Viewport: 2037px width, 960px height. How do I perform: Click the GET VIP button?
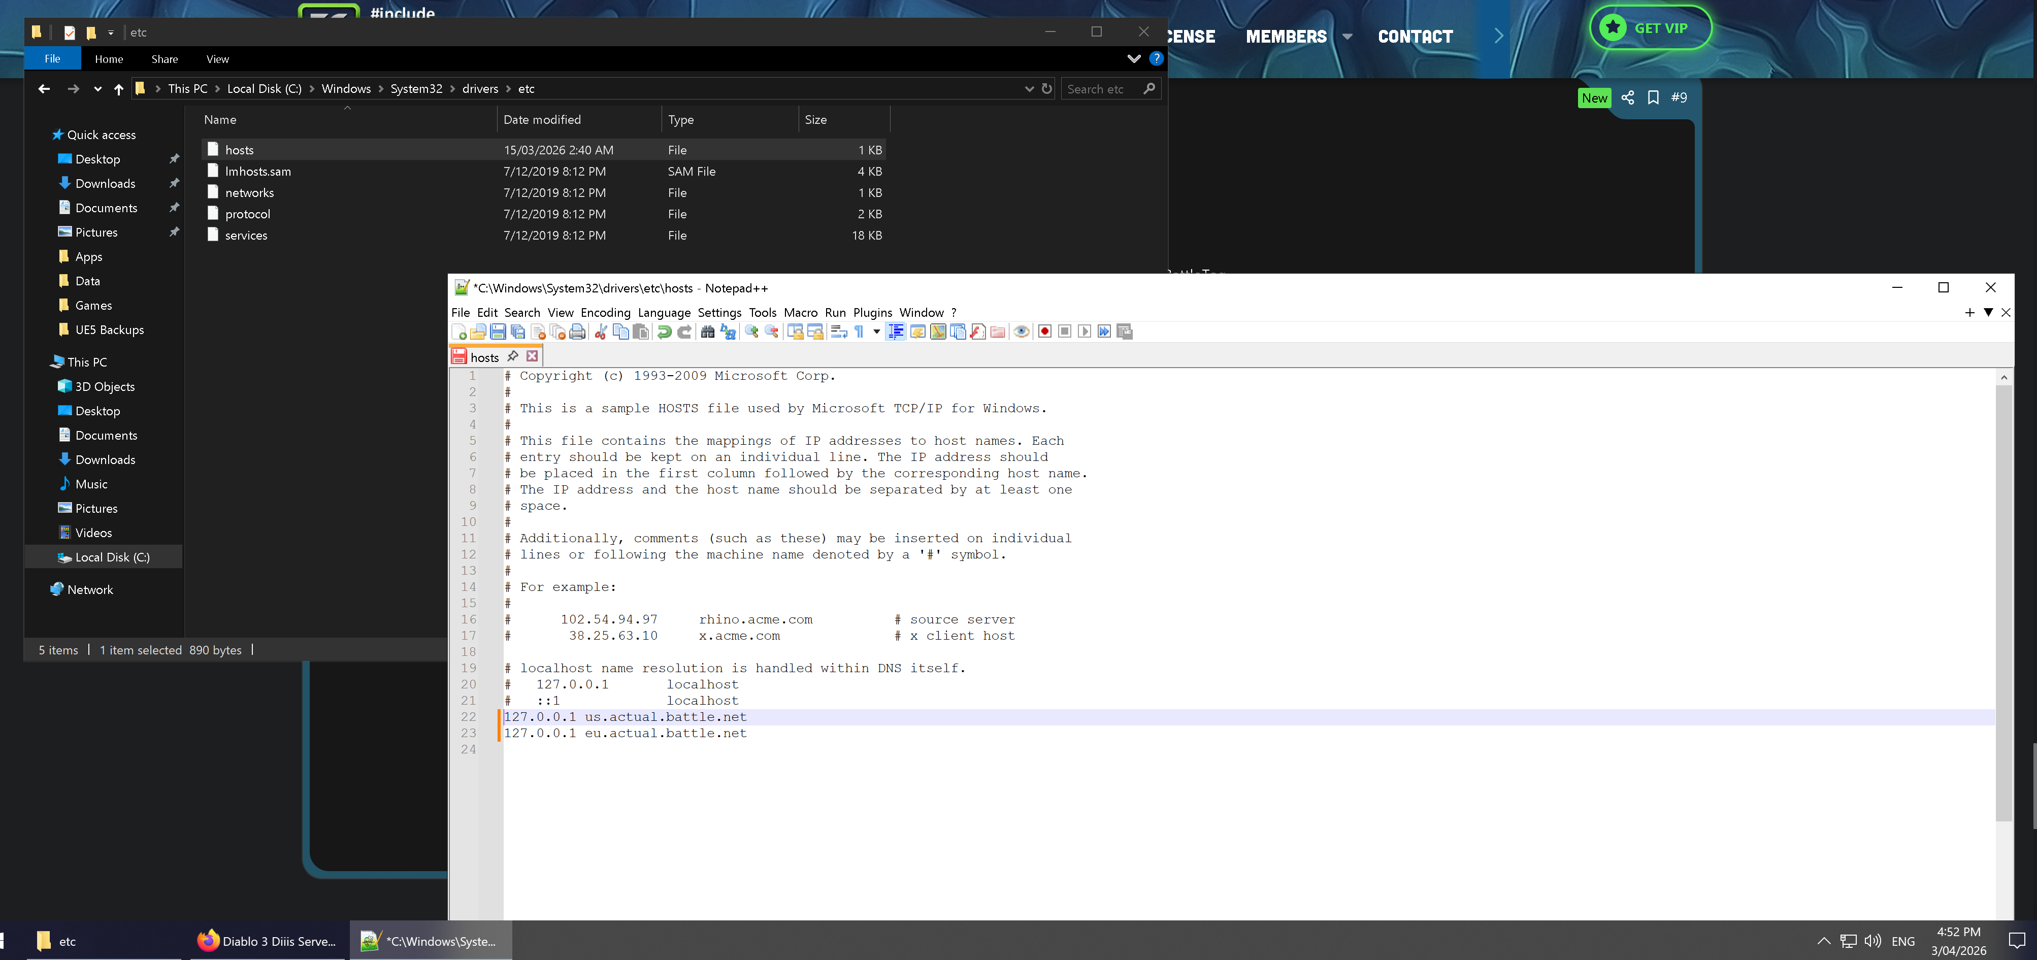pyautogui.click(x=1650, y=28)
